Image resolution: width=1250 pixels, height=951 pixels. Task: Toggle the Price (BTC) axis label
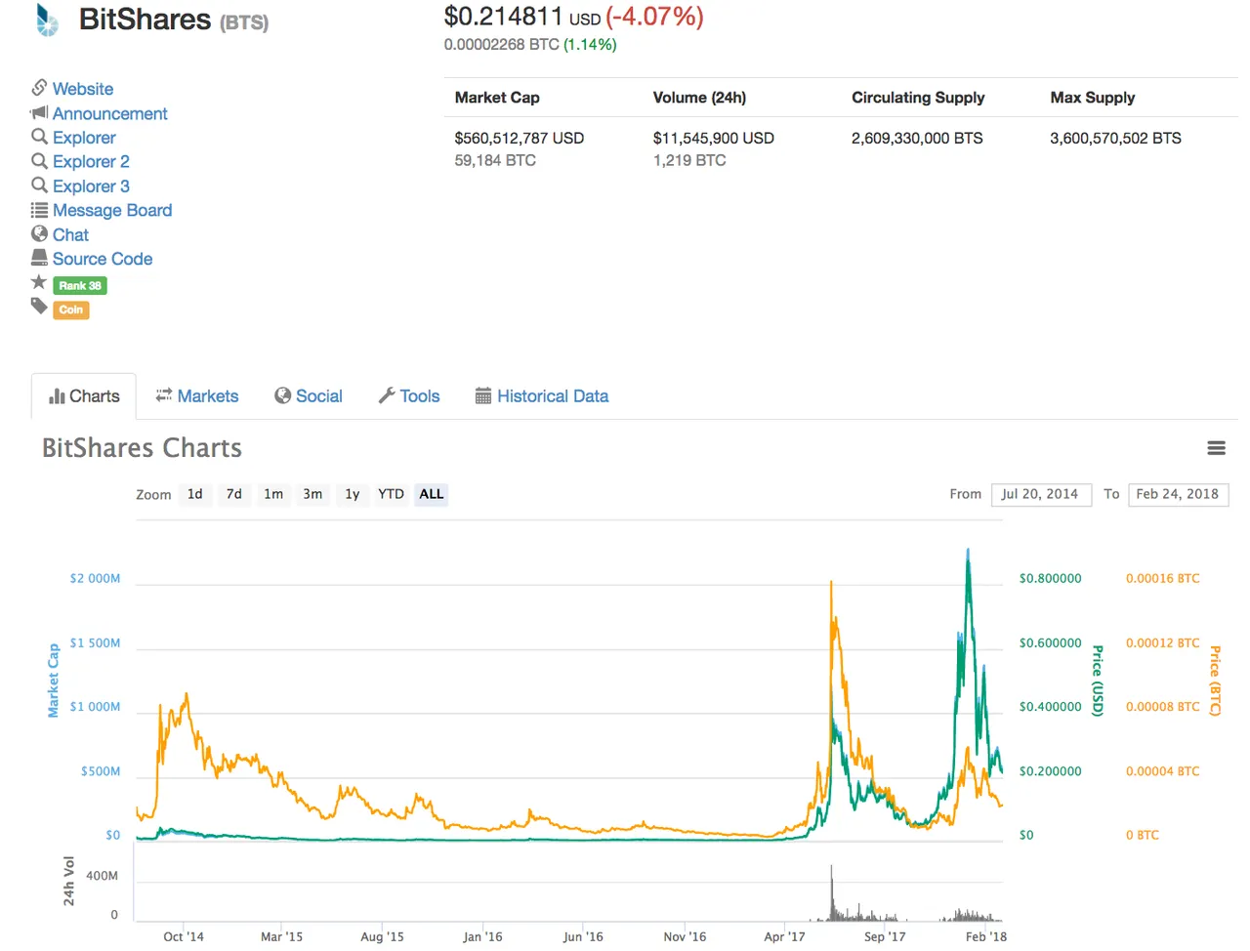click(x=1215, y=681)
